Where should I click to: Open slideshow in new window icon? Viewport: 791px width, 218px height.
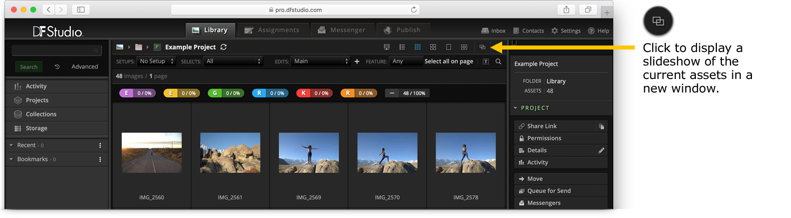[482, 47]
